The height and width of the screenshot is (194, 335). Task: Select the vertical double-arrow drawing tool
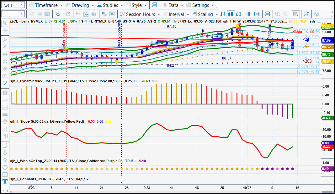[5, 61]
